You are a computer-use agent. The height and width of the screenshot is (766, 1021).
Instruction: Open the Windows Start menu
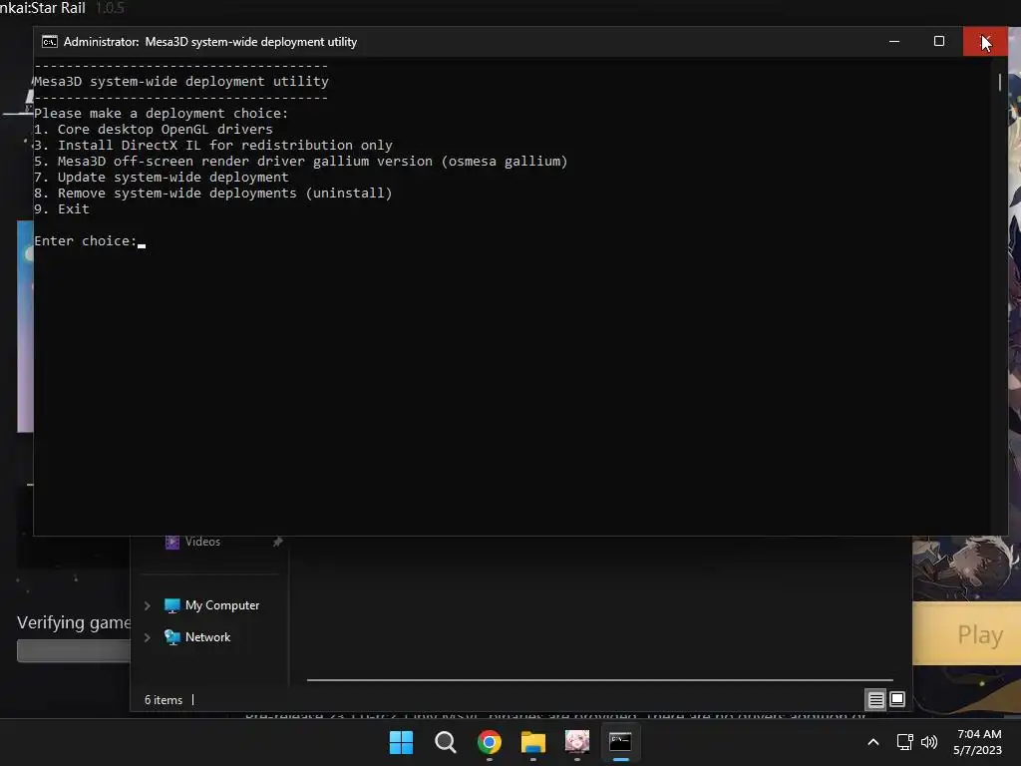tap(401, 742)
